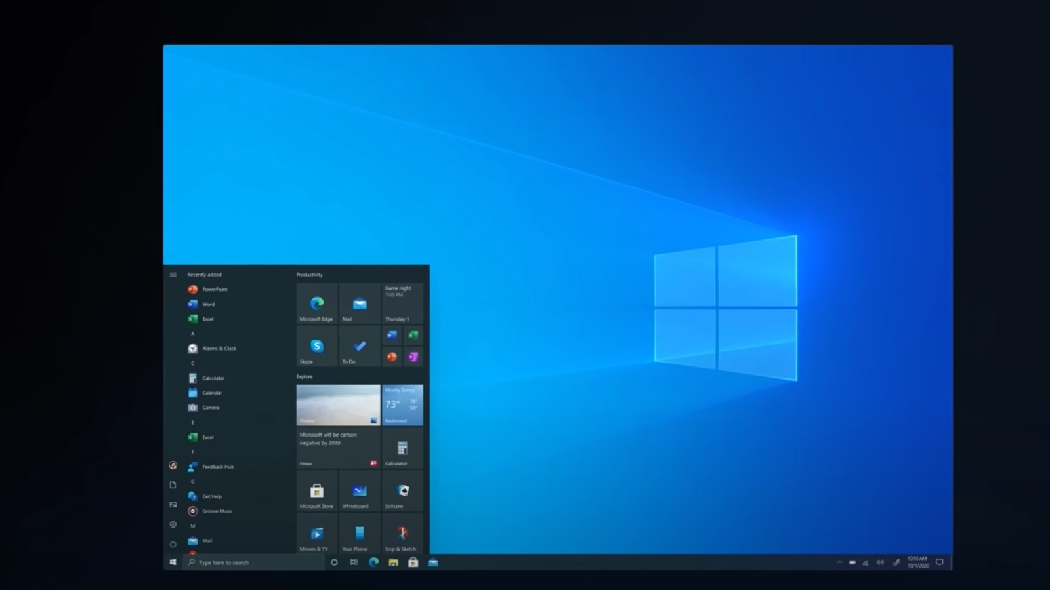Click the letter F index header

pos(192,452)
